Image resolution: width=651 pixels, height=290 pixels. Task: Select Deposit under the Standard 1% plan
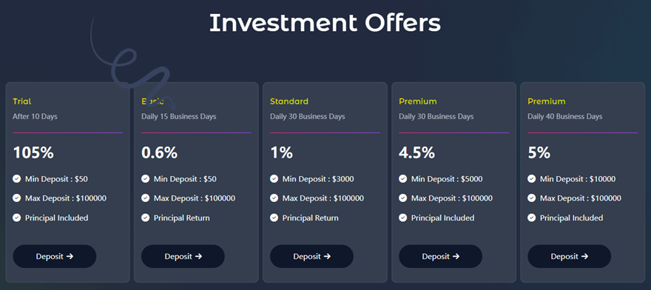311,257
